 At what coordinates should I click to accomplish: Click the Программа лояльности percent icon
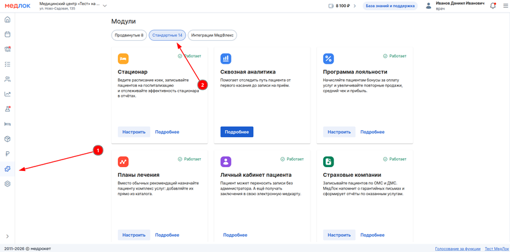click(328, 59)
